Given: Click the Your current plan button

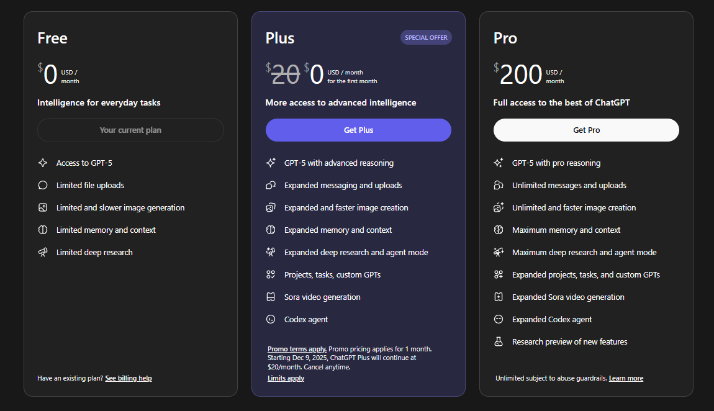Looking at the screenshot, I should pos(130,130).
